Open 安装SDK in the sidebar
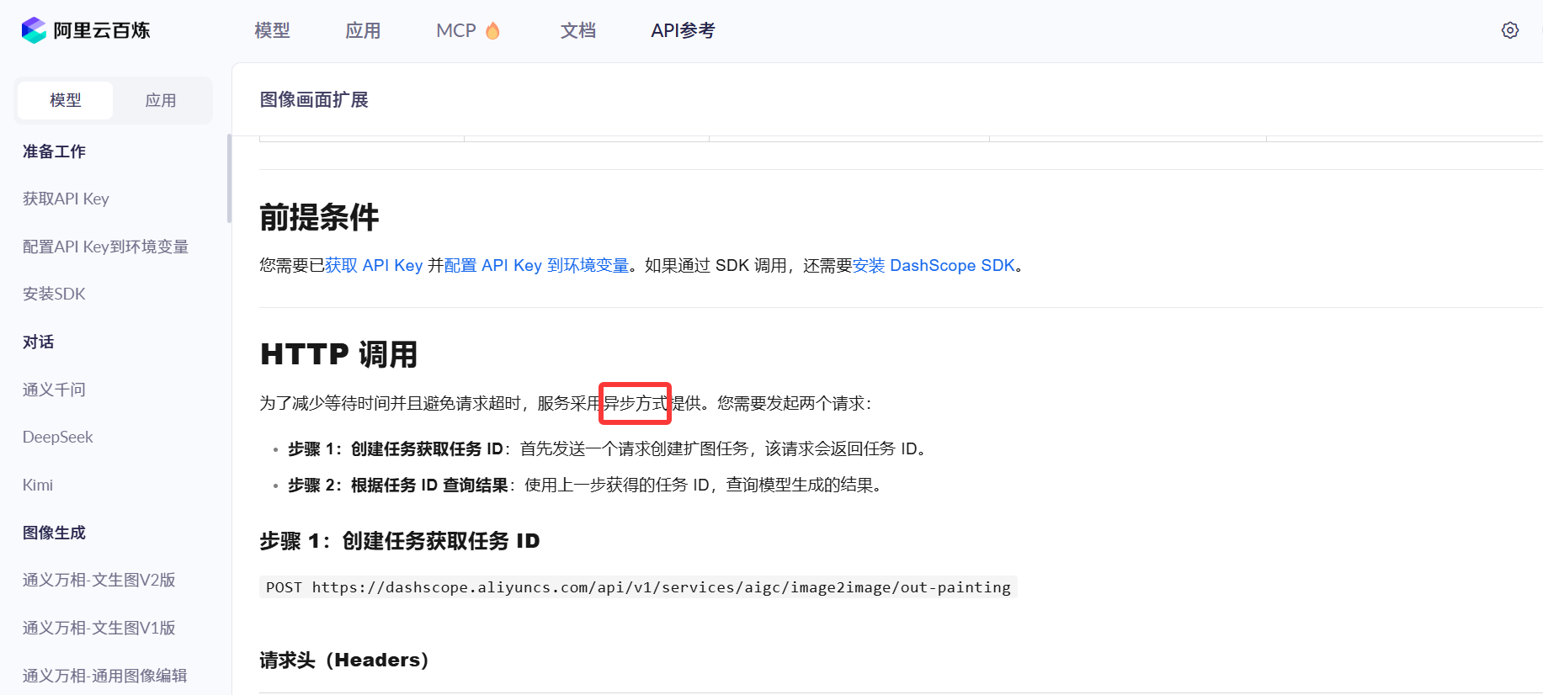The width and height of the screenshot is (1543, 695). pos(54,294)
